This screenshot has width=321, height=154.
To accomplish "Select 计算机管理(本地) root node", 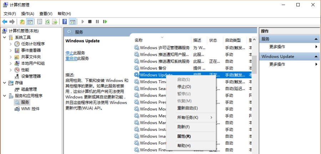I will click(x=24, y=31).
